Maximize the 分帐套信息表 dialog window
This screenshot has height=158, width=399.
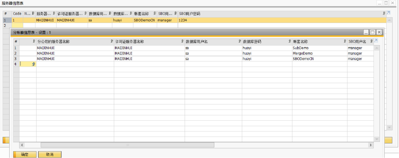coord(372,33)
